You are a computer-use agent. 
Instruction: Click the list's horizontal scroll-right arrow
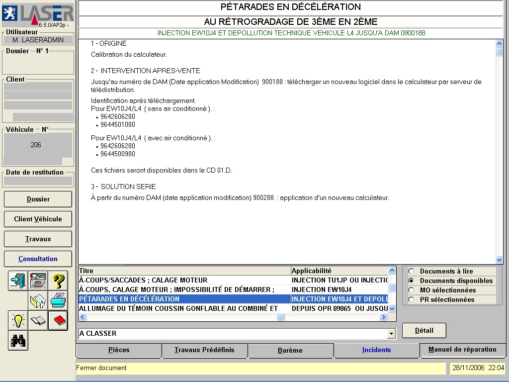pos(384,317)
